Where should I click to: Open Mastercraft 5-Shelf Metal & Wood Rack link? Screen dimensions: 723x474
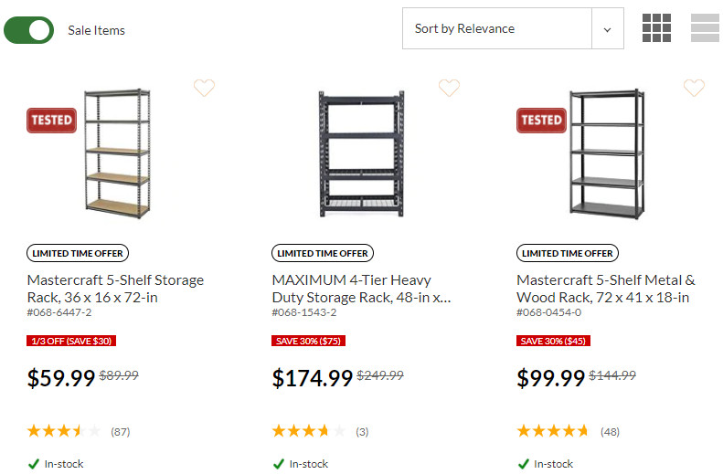pos(605,289)
